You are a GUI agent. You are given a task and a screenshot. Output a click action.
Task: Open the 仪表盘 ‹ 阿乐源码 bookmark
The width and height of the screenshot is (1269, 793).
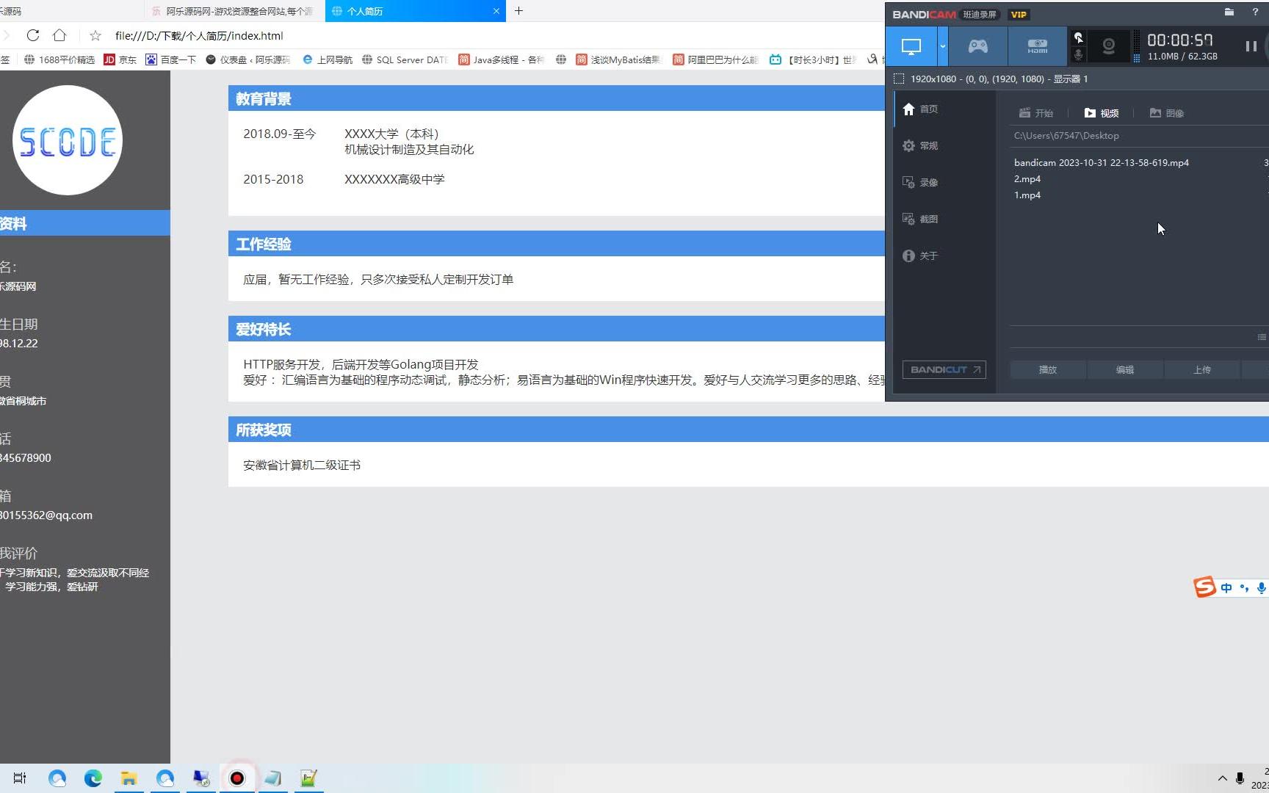(248, 59)
